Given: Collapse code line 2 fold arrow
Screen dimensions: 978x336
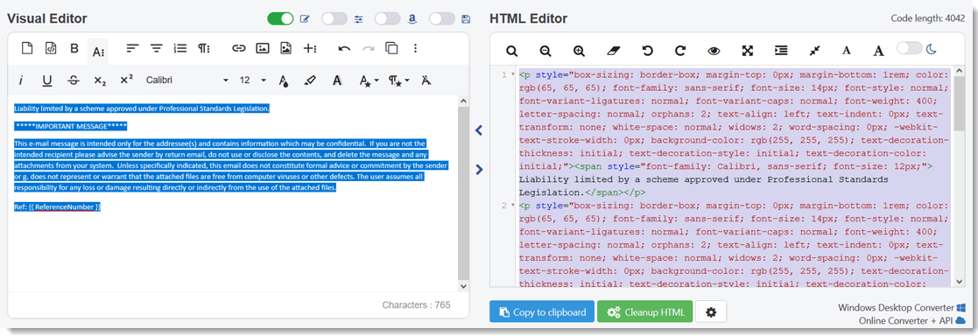Looking at the screenshot, I should coord(512,205).
